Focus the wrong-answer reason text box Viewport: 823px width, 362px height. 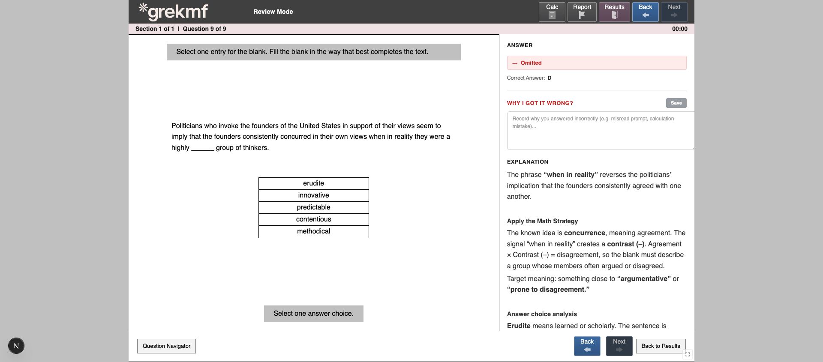point(600,131)
